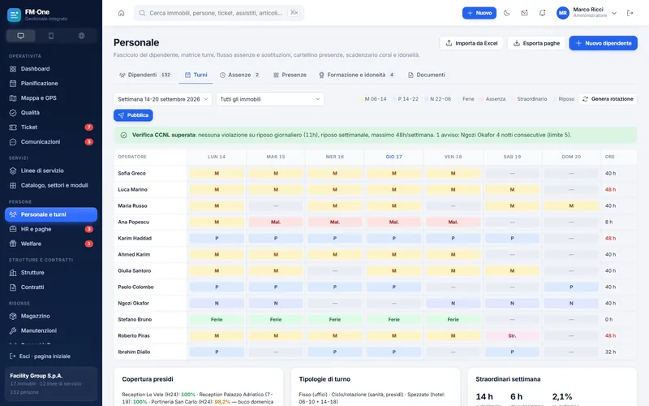Click Ngozi Okafor's Sunday N shift
This screenshot has width=649, height=406.
(x=571, y=303)
